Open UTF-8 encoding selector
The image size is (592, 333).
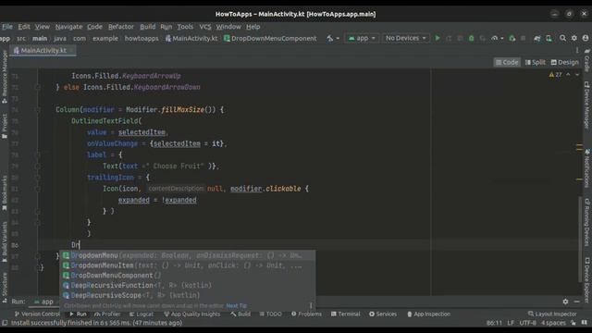pos(528,323)
